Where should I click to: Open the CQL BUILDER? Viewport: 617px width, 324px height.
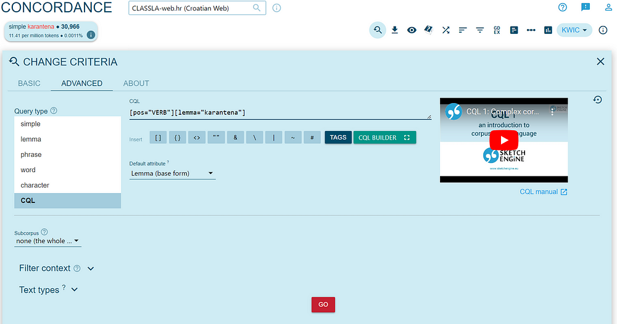click(384, 138)
